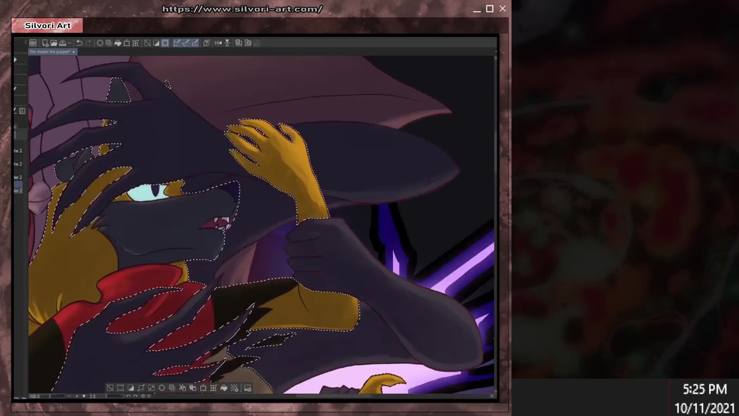This screenshot has height=416, width=739.
Task: Crop to selection in selection launcher
Action: (121, 388)
